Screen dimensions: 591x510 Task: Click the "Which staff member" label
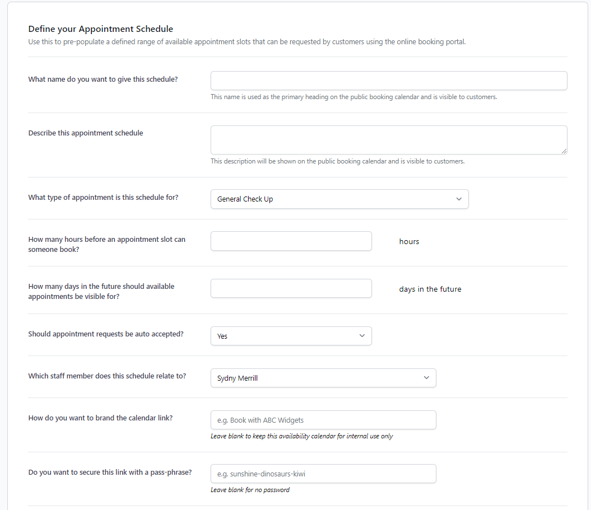pyautogui.click(x=107, y=376)
